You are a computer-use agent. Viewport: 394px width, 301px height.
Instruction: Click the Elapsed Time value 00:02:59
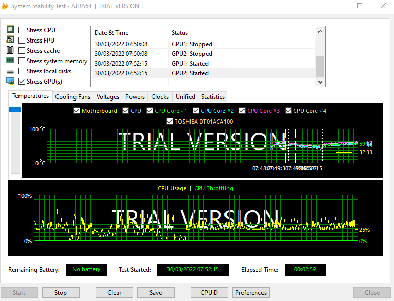tap(305, 270)
